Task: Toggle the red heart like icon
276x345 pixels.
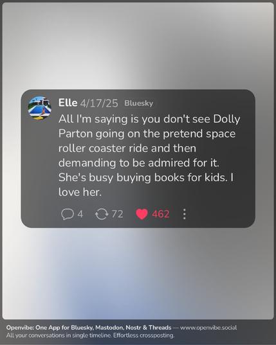Action: coord(142,214)
